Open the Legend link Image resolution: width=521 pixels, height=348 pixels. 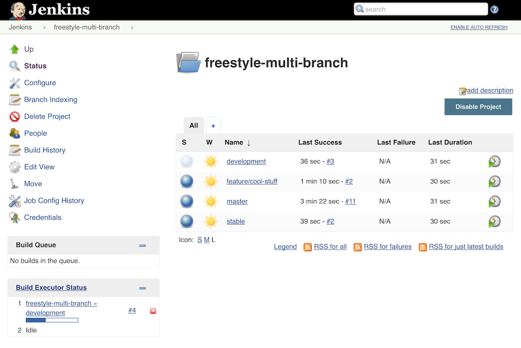285,246
